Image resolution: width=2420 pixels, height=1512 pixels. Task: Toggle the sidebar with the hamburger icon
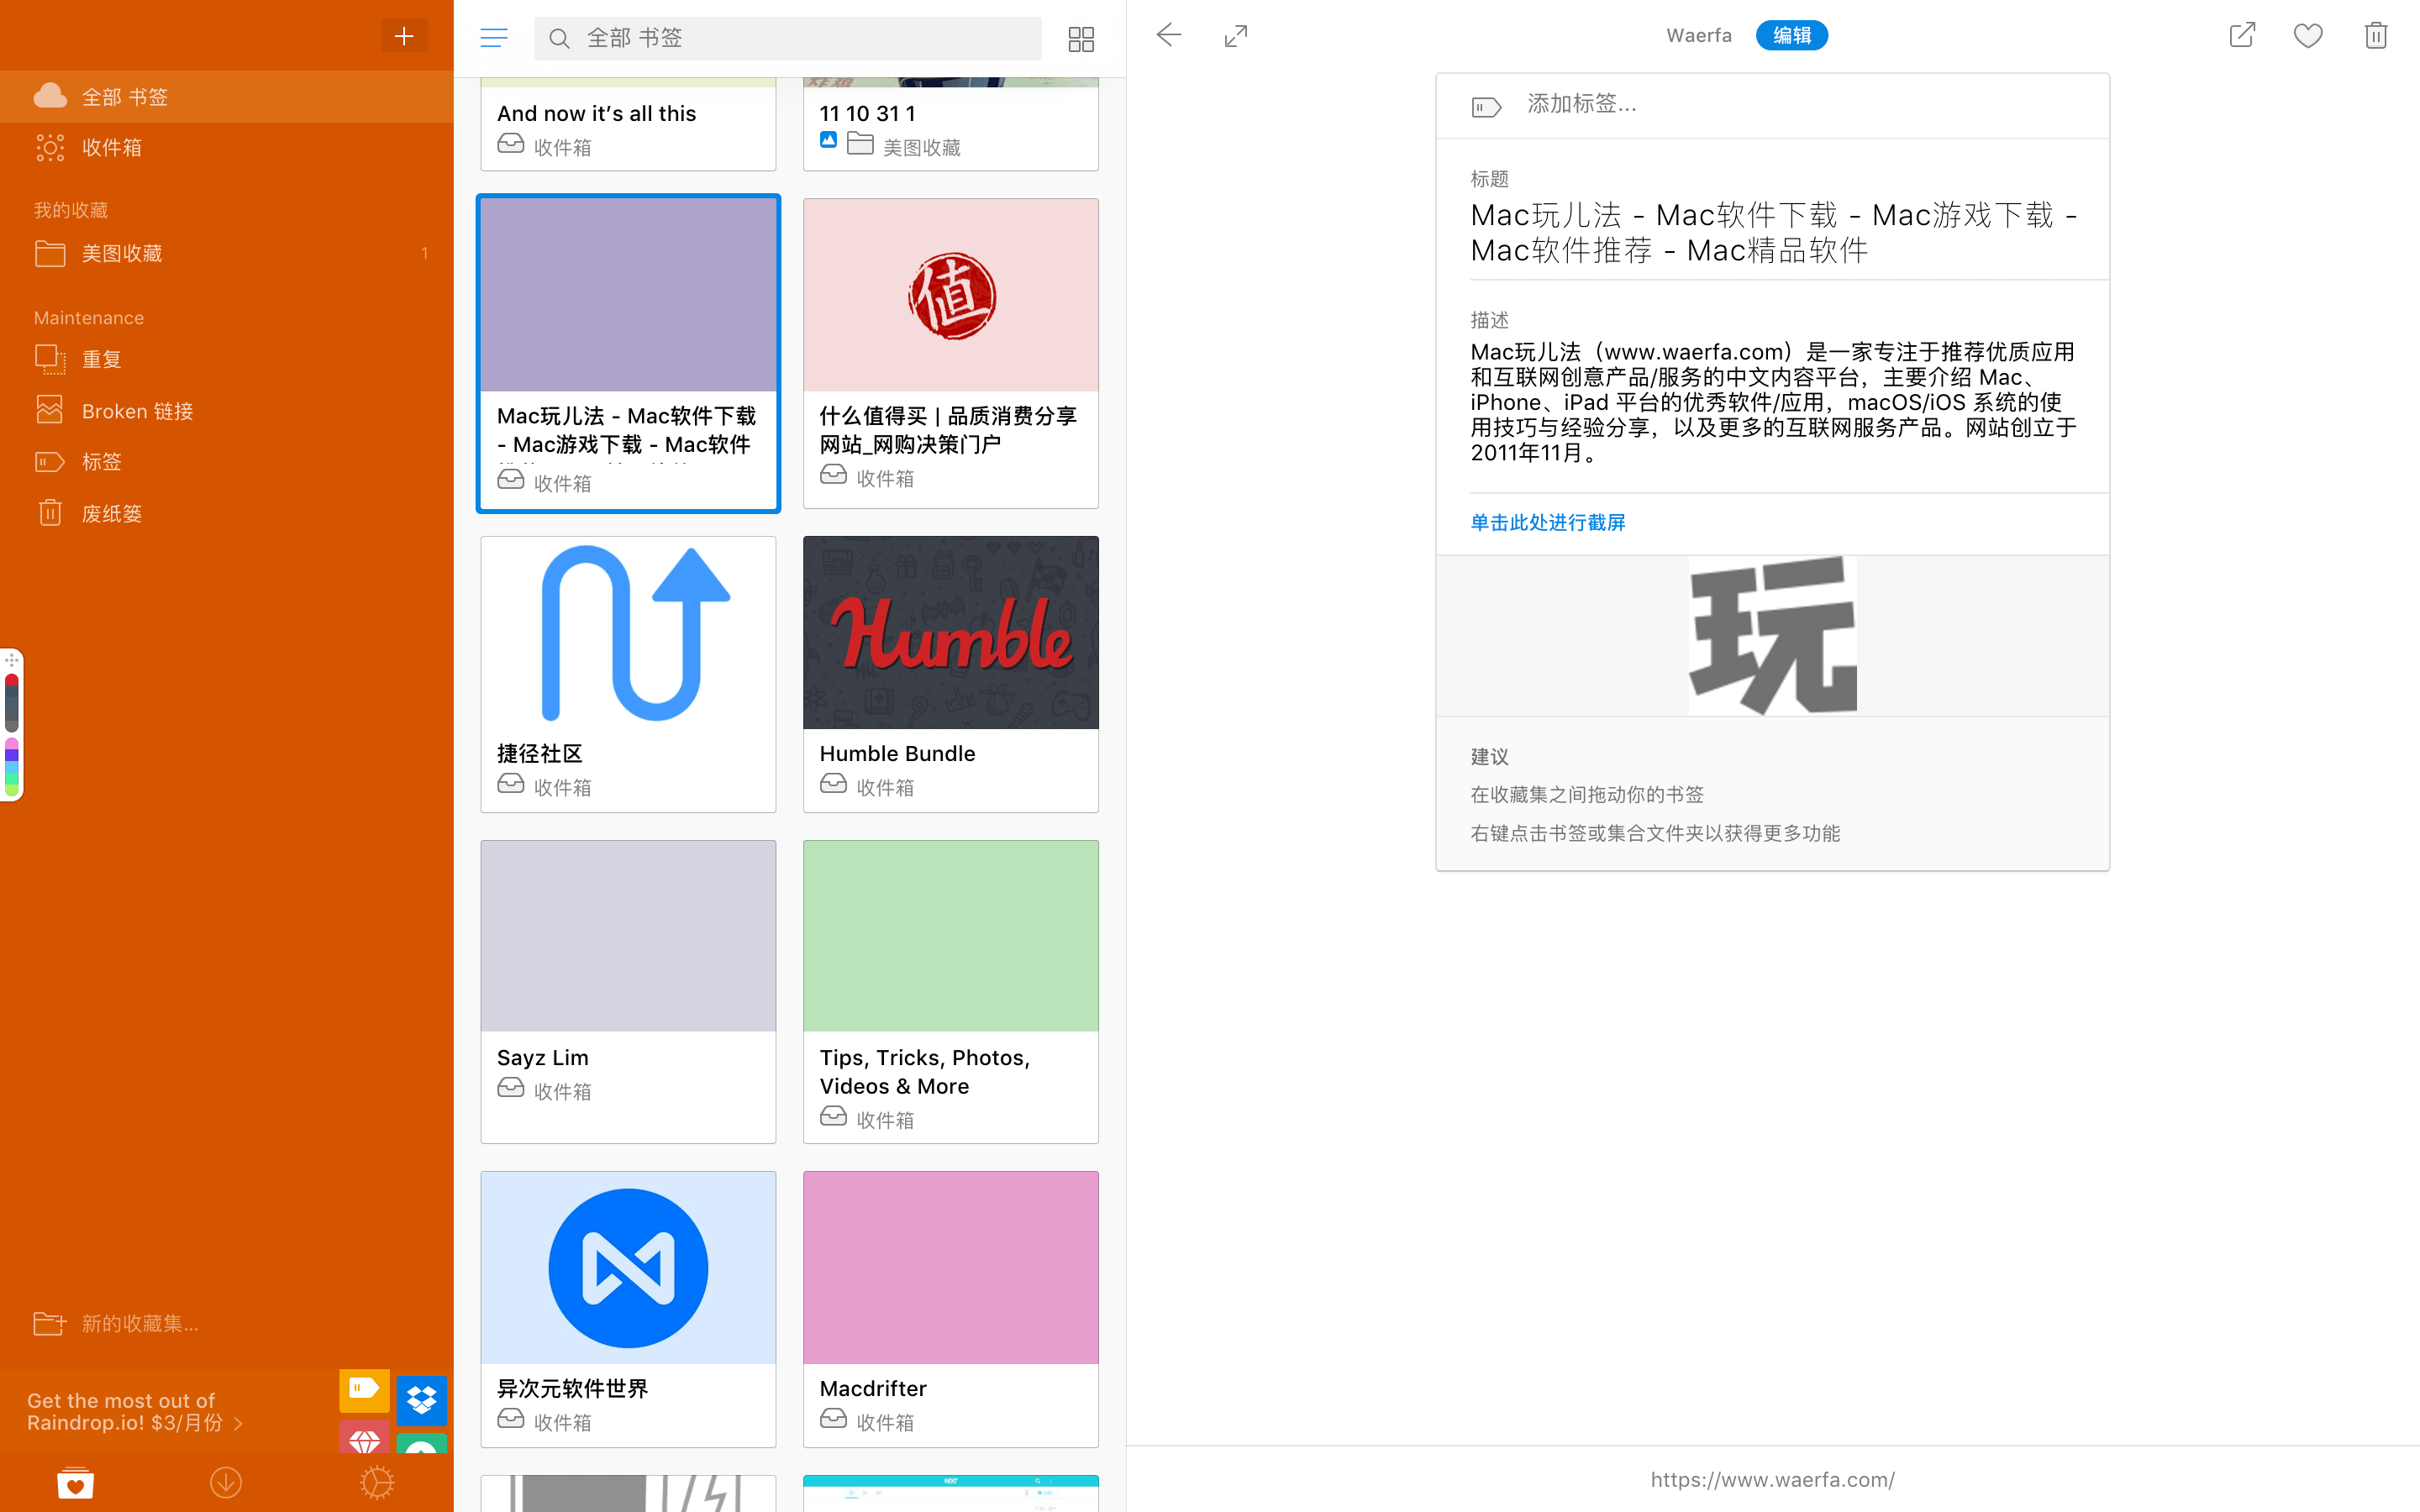(x=493, y=38)
